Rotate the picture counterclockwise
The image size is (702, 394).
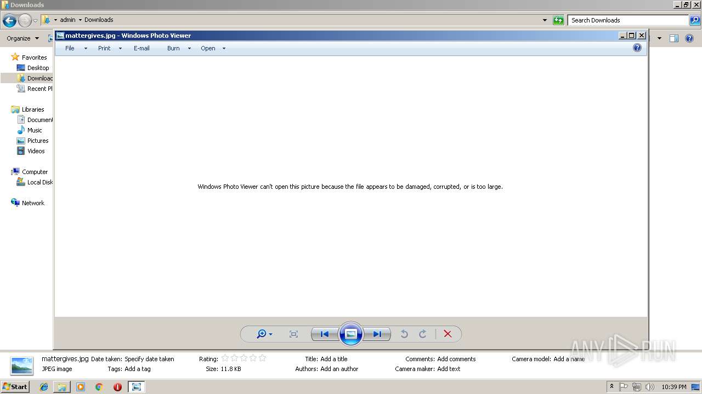404,334
